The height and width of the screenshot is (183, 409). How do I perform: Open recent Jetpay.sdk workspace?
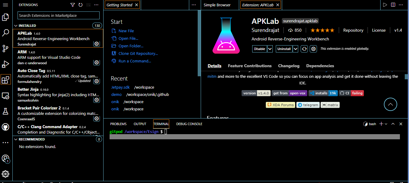[x=120, y=87]
